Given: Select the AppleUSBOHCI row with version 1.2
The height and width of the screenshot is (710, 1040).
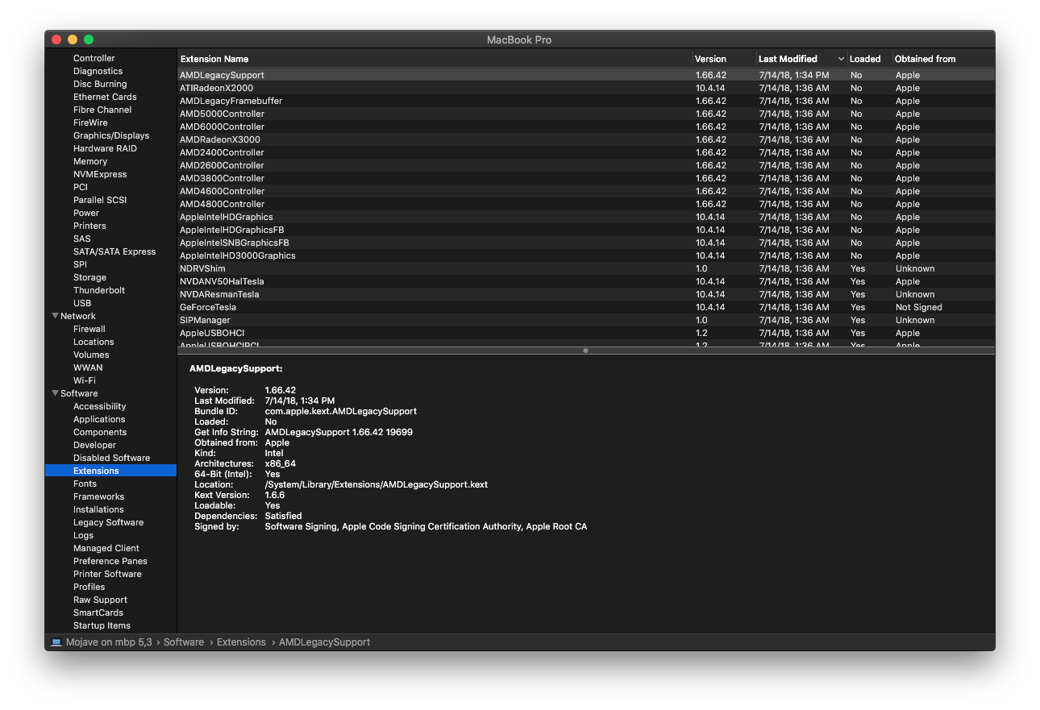Looking at the screenshot, I should [x=586, y=333].
